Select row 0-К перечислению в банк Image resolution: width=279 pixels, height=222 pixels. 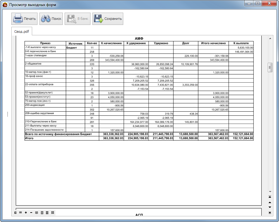139,51
